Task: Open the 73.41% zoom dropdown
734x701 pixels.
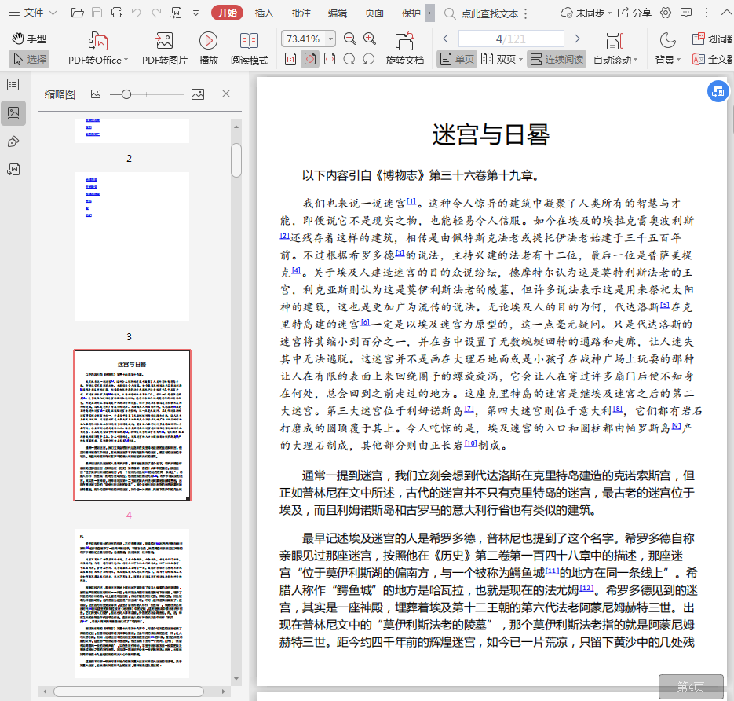Action: (331, 39)
